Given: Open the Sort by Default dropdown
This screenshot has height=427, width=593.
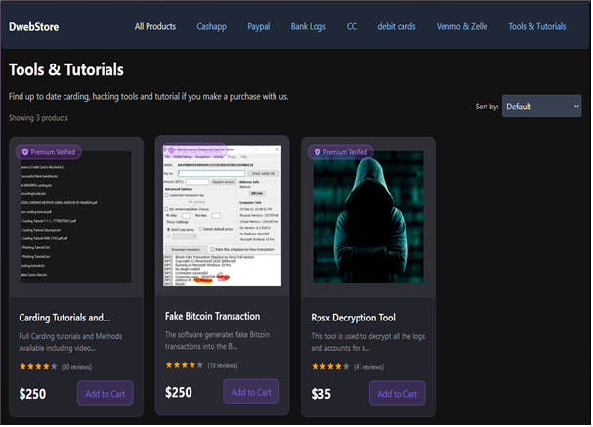Looking at the screenshot, I should point(541,106).
